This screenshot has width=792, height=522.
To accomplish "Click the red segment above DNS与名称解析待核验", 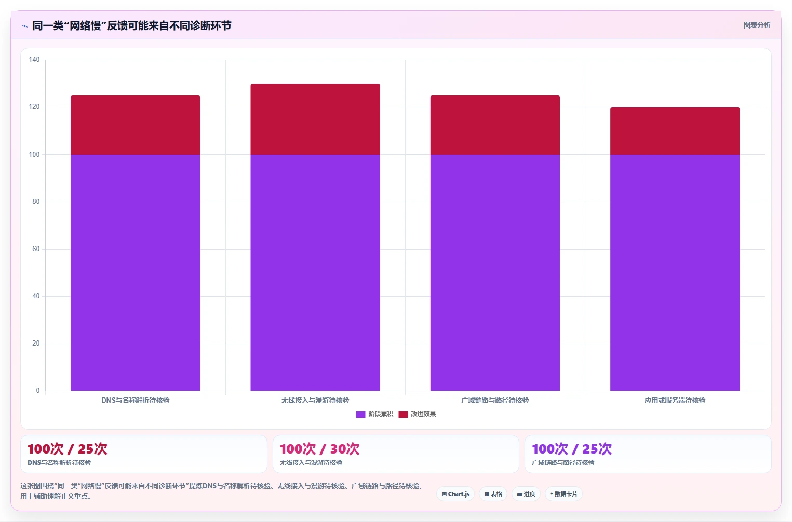I will [x=136, y=125].
